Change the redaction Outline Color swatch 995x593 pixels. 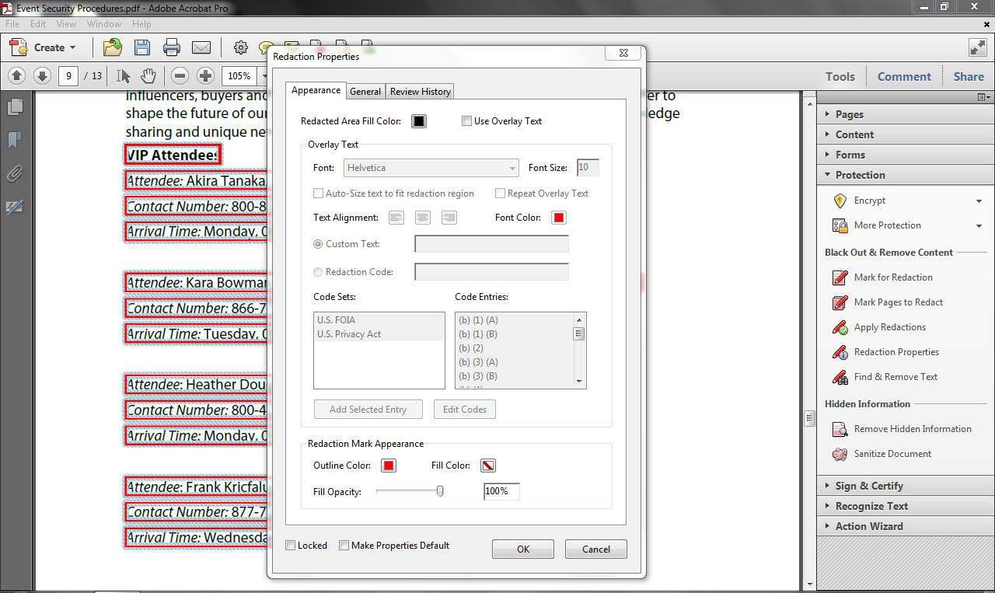point(389,466)
